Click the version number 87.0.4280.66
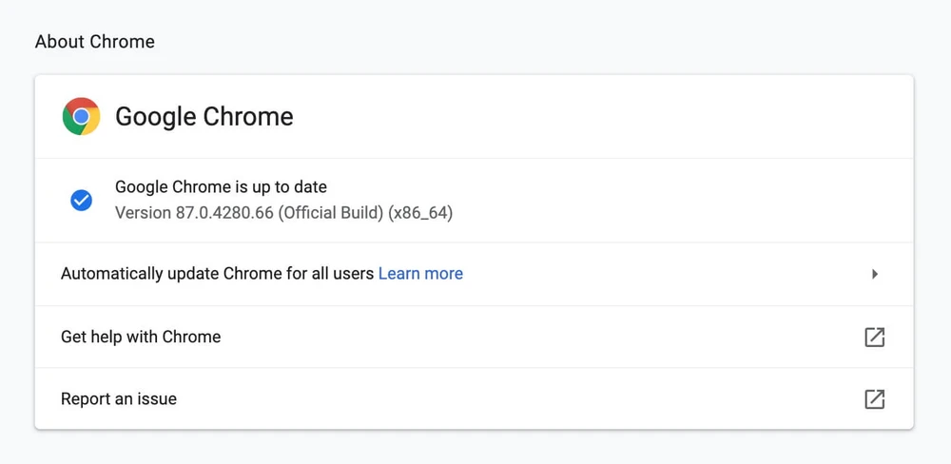Screen dimensions: 951x464 (x=224, y=213)
